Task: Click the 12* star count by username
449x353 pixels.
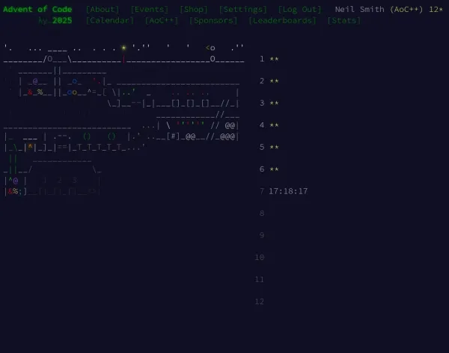Action: pyautogui.click(x=436, y=9)
